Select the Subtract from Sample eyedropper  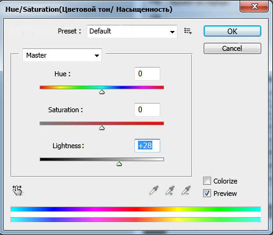coord(186,190)
